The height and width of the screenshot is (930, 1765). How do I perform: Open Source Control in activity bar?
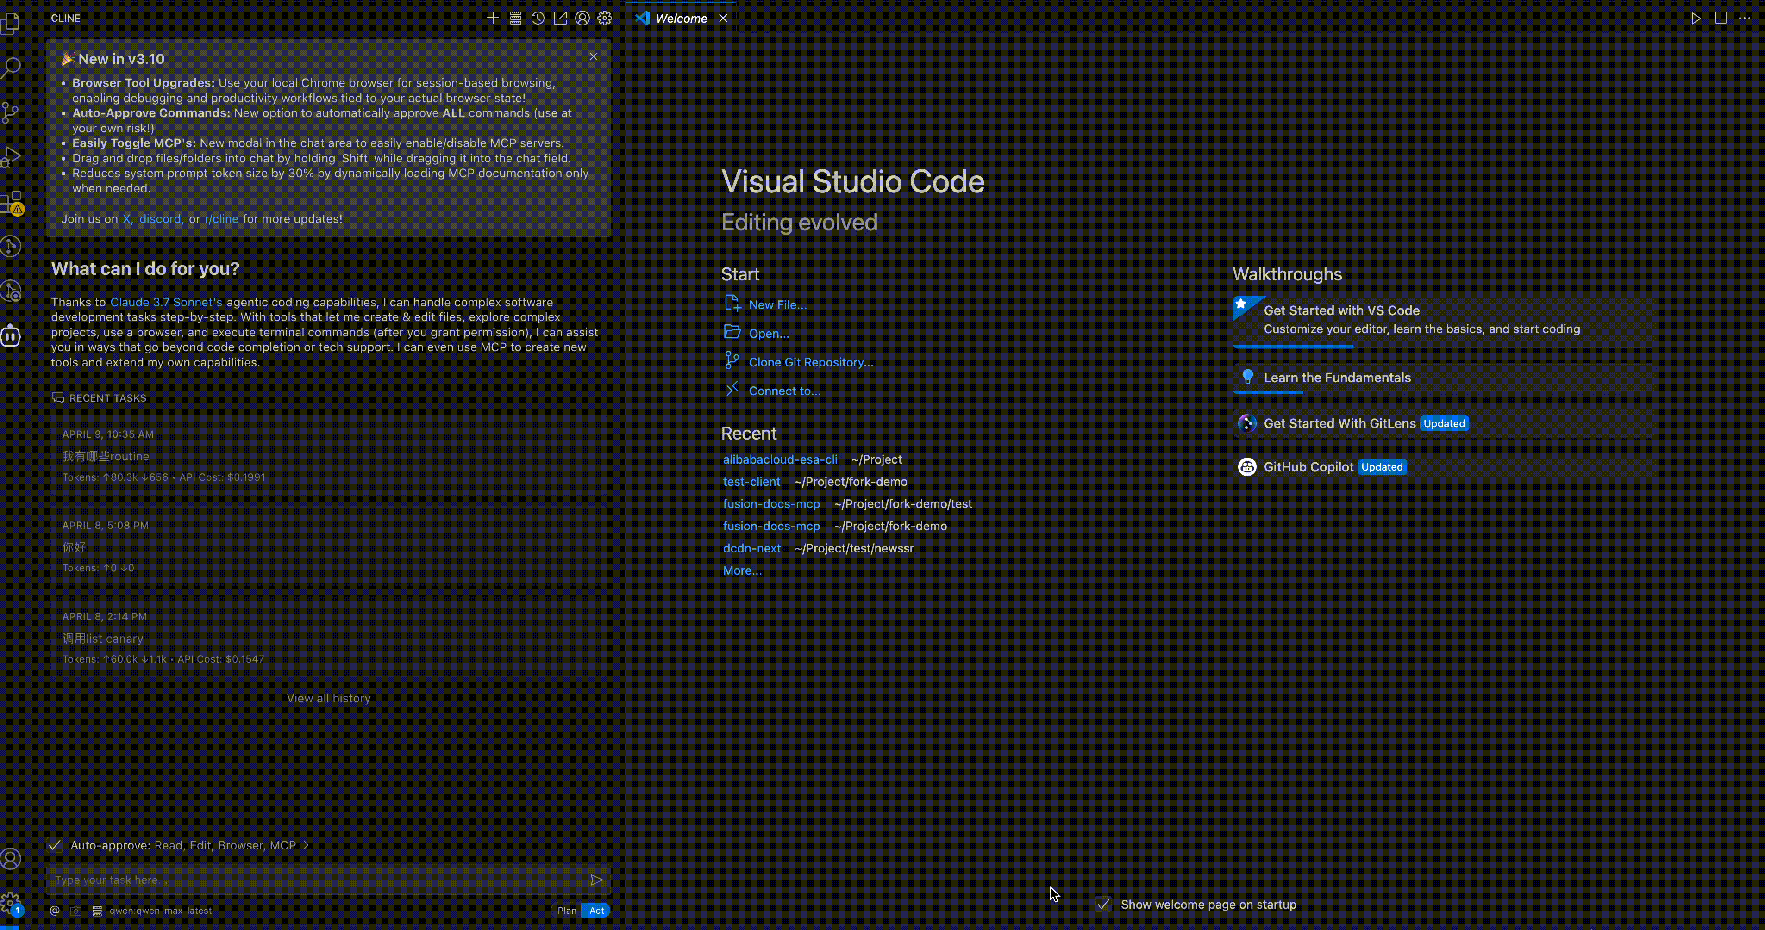pos(11,112)
